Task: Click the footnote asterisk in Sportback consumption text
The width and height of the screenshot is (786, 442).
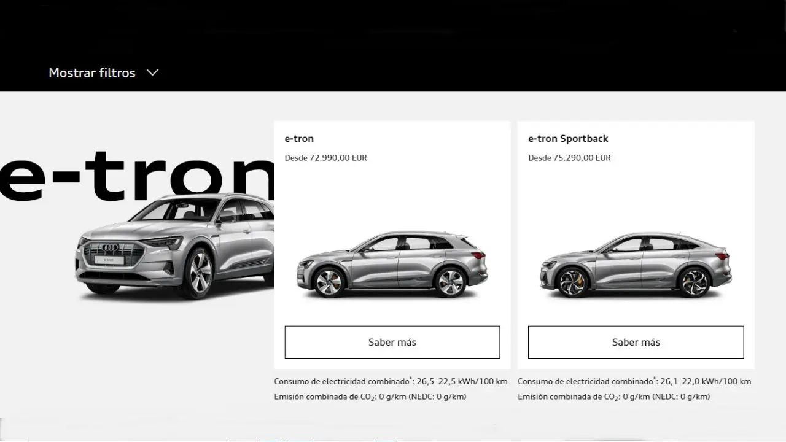Action: (x=655, y=379)
